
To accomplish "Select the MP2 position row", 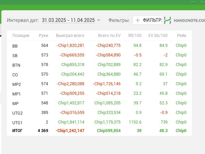I will click(99, 84).
